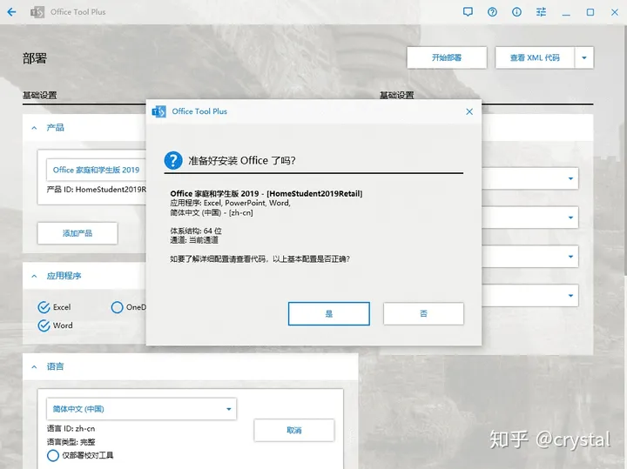Open the 简体中文 (中国) language dropdown

click(142, 409)
